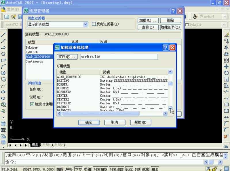Image resolution: width=230 pixels, height=171 pixels.
Task: Click the 加载(L)... button
Action: pyautogui.click(x=148, y=20)
